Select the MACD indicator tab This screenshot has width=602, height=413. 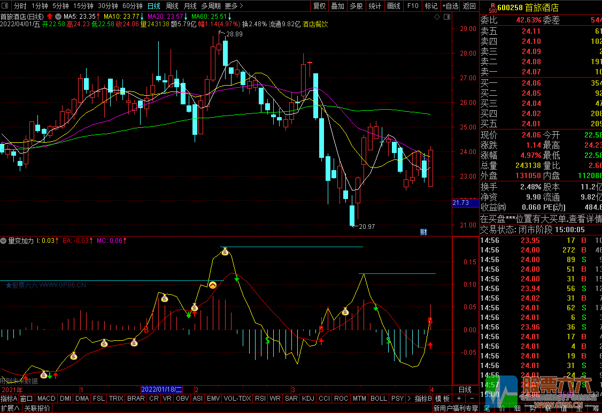coord(47,399)
